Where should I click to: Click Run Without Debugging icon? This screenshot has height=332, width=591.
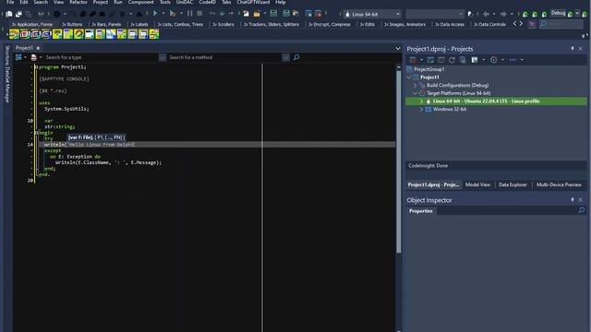(x=173, y=14)
